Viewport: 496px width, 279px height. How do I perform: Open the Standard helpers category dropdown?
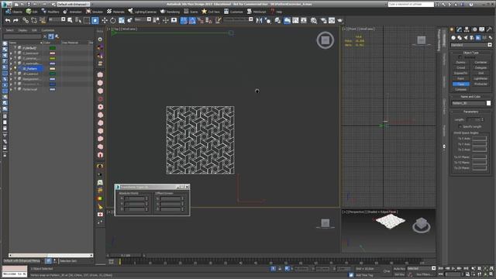coord(471,45)
